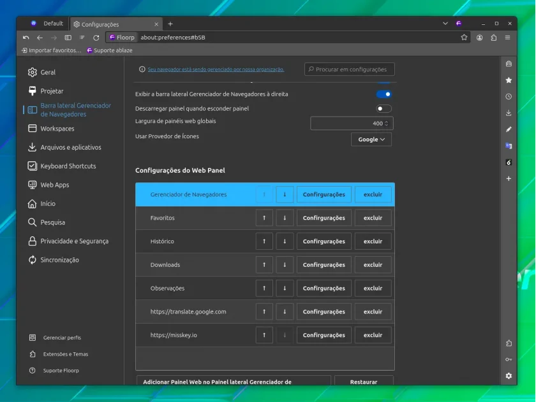Close the Configurações tab
The height and width of the screenshot is (402, 536).
156,24
